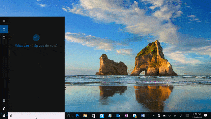
Task: Open Task View from the taskbar
Action: coord(69,116)
